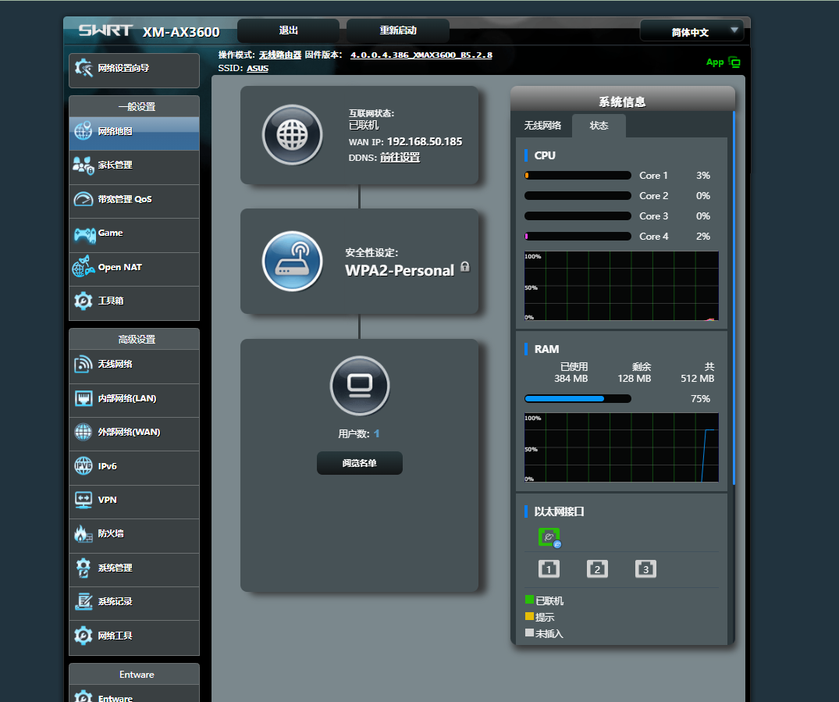
Task: Follow the DDNS 前往设置 link
Action: point(400,158)
